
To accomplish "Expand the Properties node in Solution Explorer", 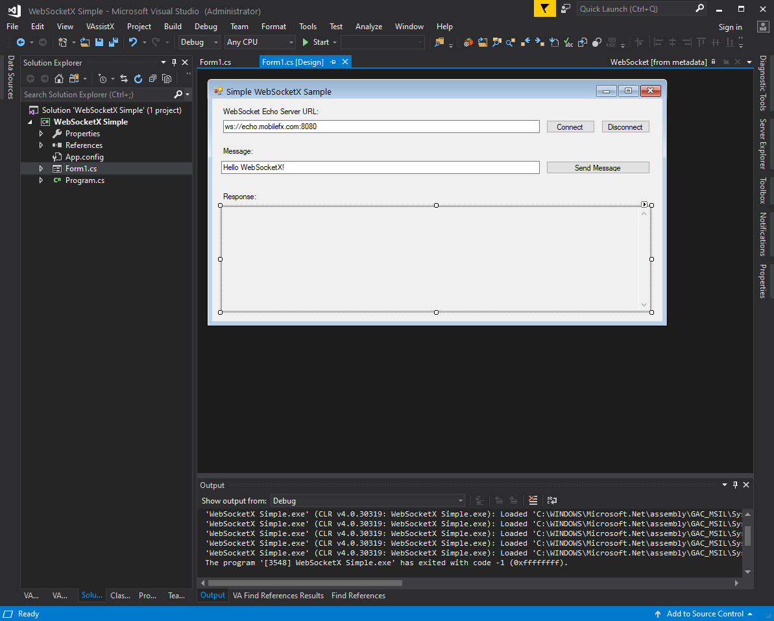I will point(42,133).
